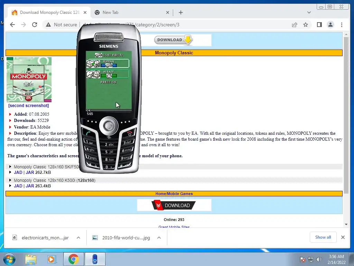
Task: Click the 5 jkl key on the phone keypad
Action: click(x=109, y=152)
